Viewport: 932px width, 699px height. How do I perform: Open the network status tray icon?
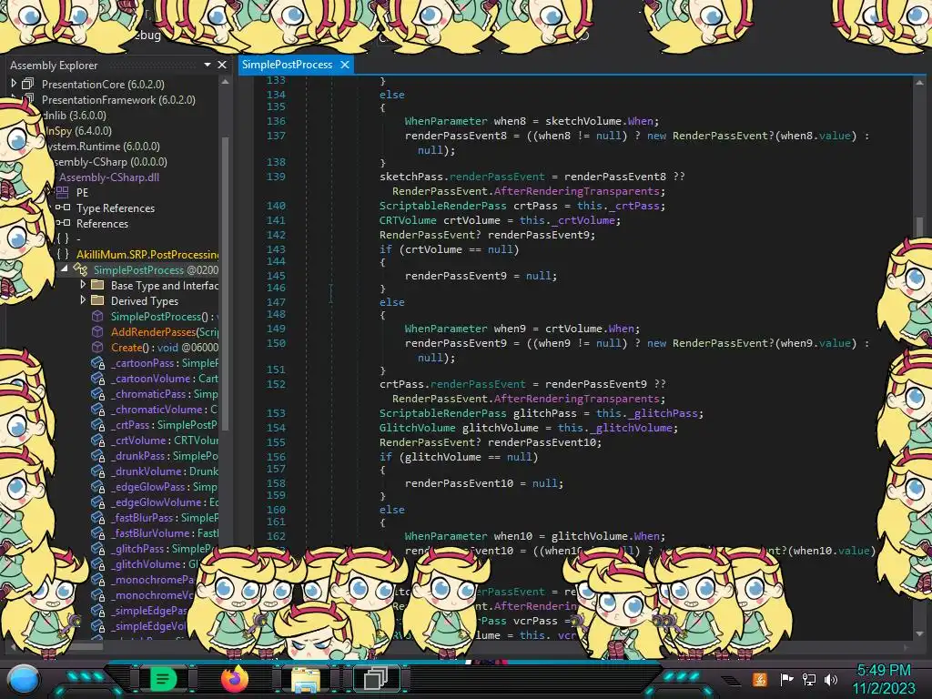809,679
